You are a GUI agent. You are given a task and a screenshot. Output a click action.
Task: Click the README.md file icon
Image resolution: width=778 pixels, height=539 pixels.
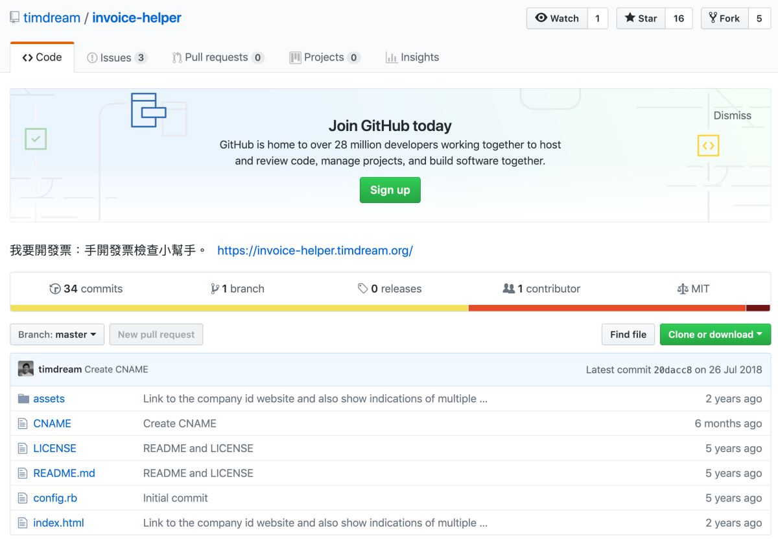click(x=23, y=473)
